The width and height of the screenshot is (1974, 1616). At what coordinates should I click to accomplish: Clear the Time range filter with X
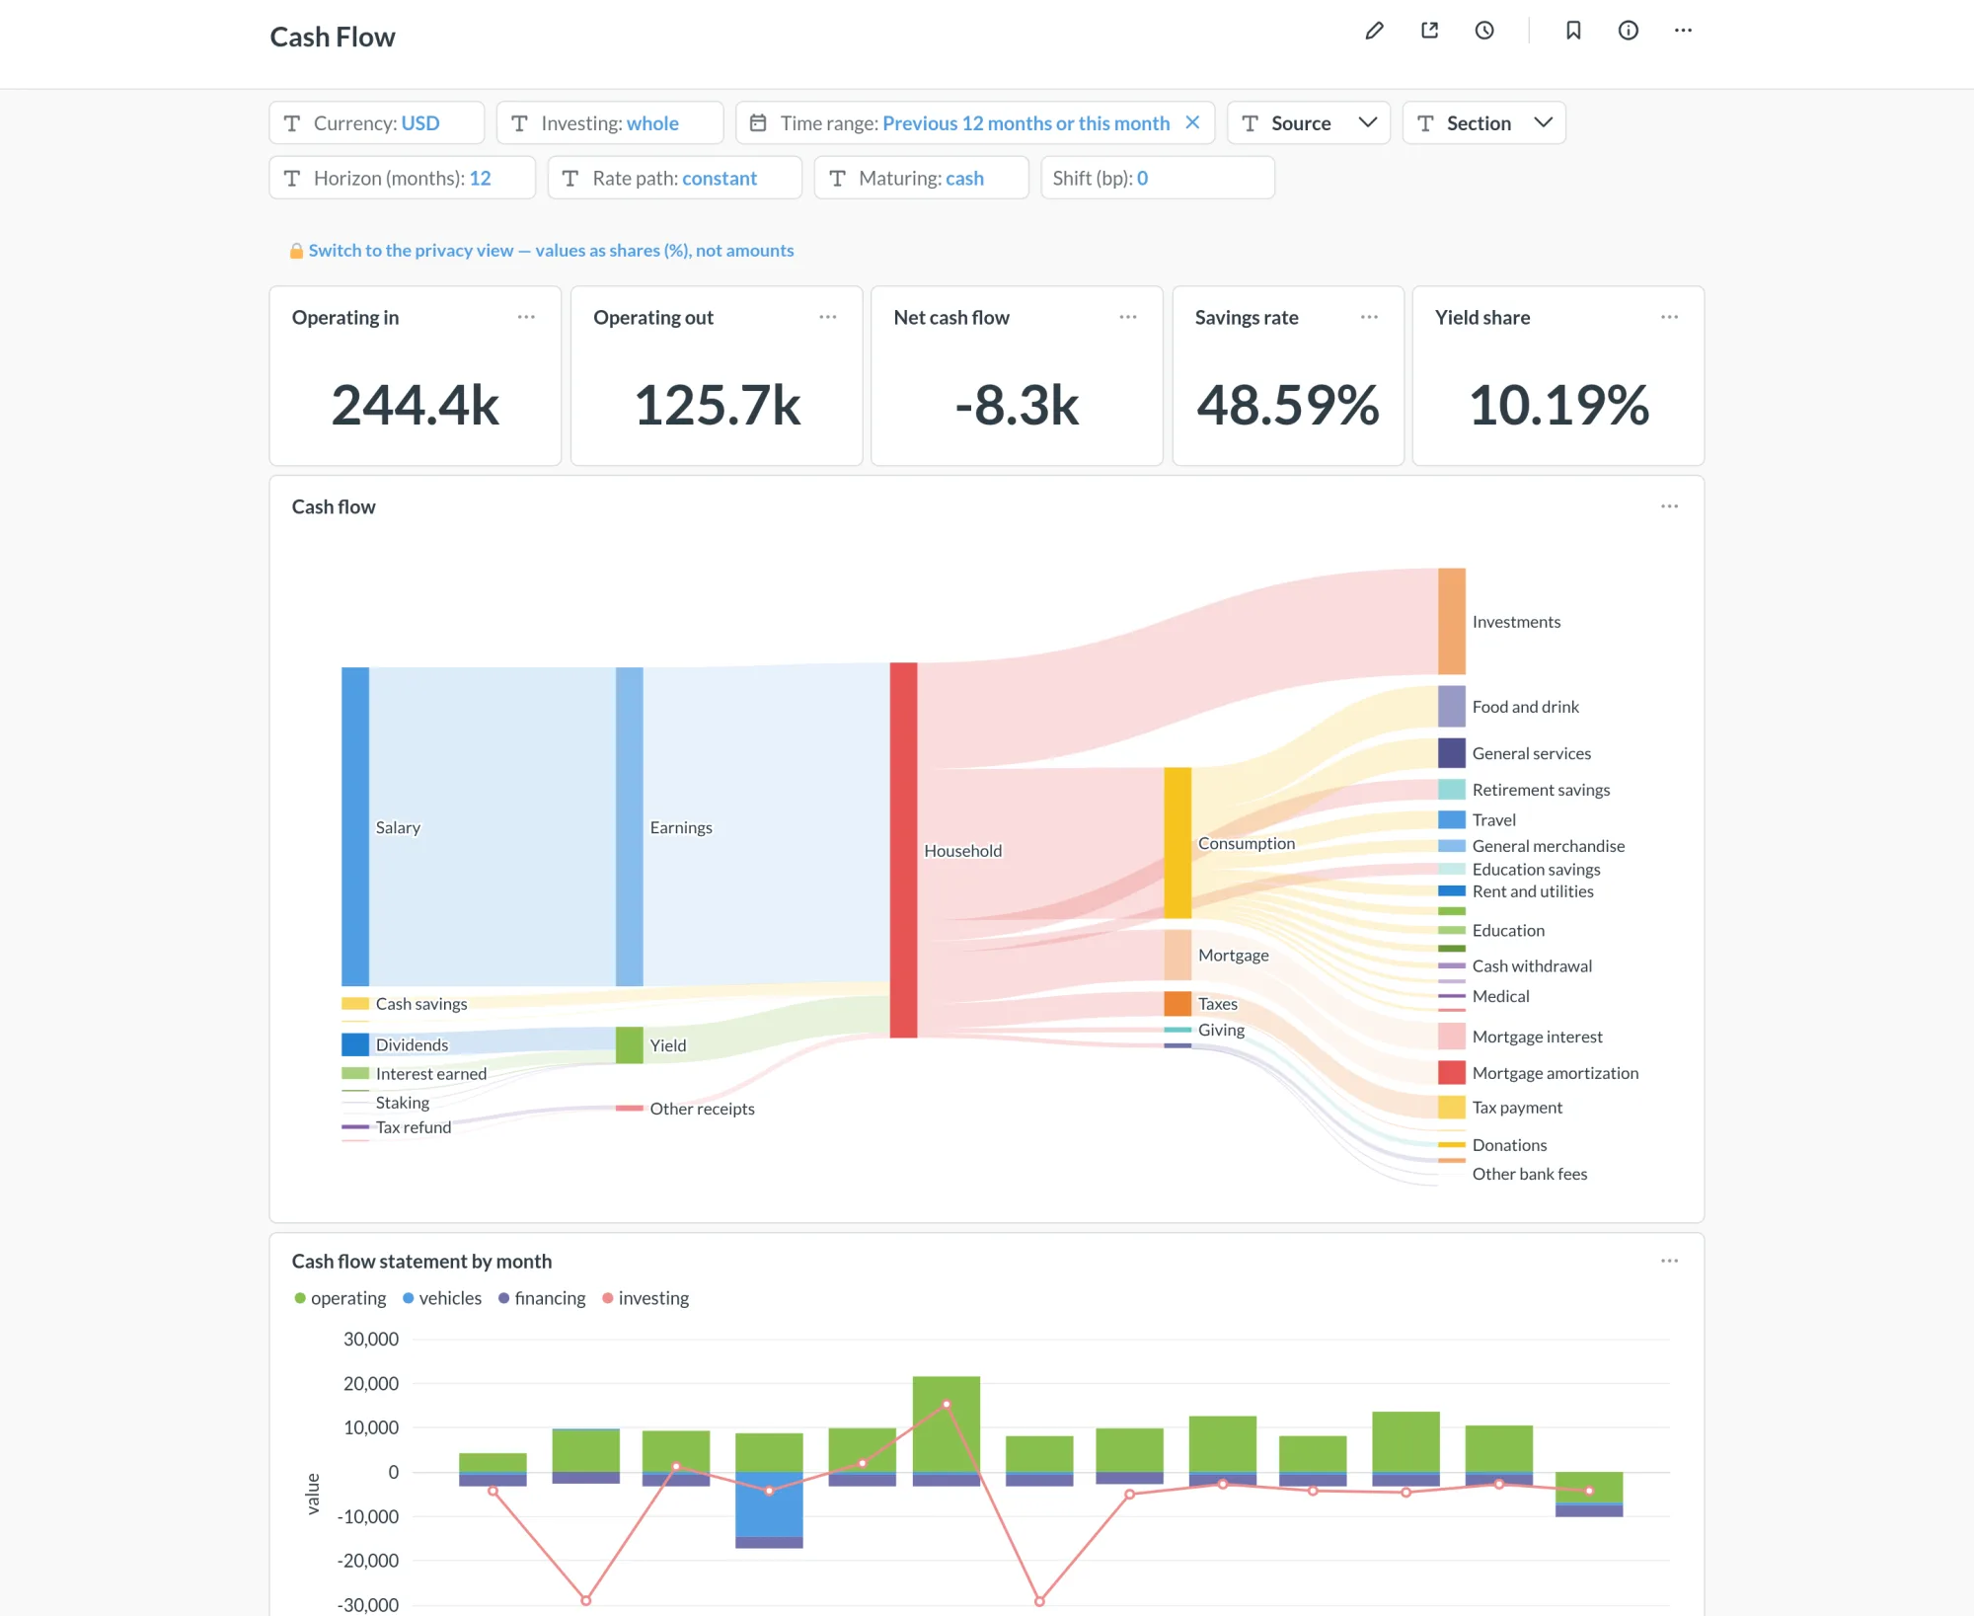pos(1192,122)
